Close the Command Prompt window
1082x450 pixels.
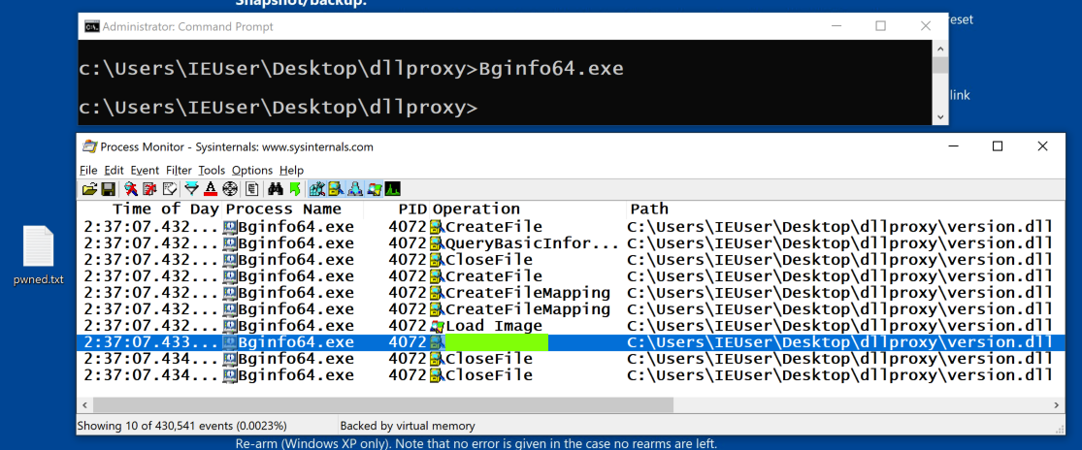tap(926, 26)
